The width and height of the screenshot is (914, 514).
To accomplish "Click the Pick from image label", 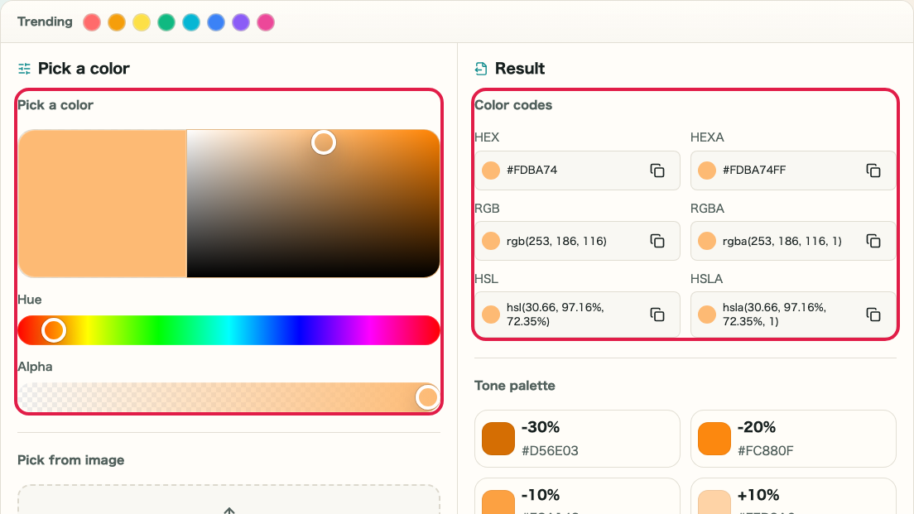I will click(x=71, y=460).
